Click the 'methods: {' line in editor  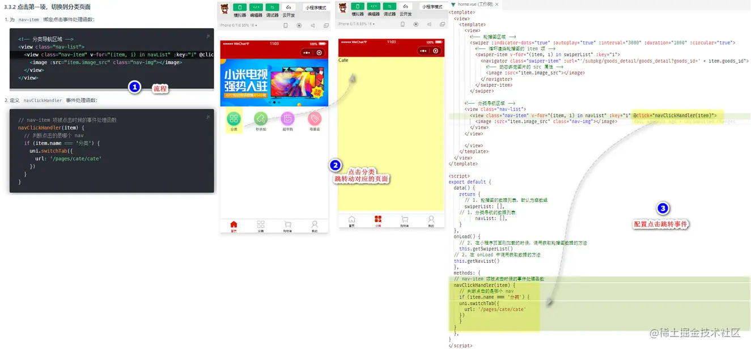tap(467, 273)
